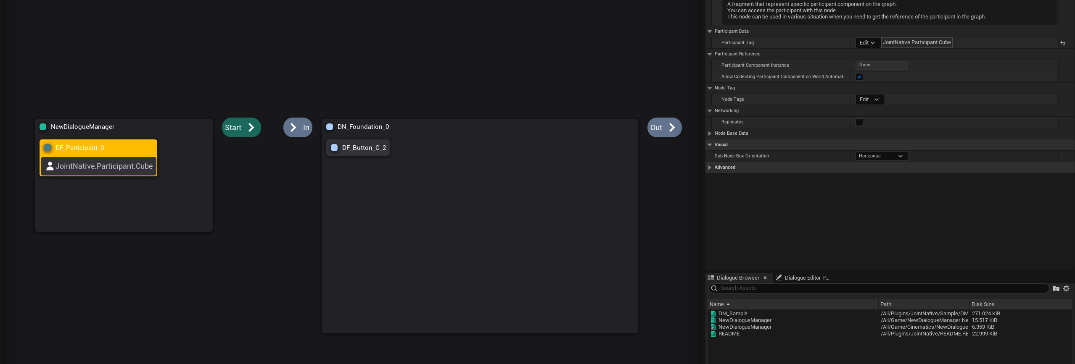
Task: Click the folder icon beside asset search
Action: click(x=1056, y=288)
